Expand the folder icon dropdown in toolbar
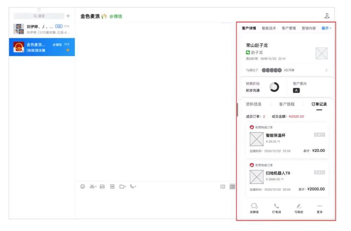The image size is (351, 231). pyautogui.click(x=122, y=187)
